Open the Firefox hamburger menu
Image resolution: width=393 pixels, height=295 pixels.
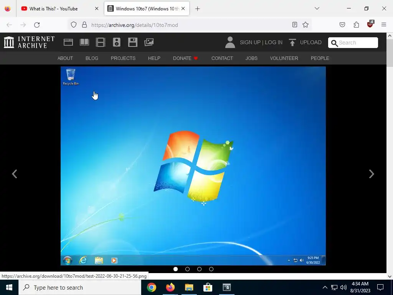click(x=384, y=25)
